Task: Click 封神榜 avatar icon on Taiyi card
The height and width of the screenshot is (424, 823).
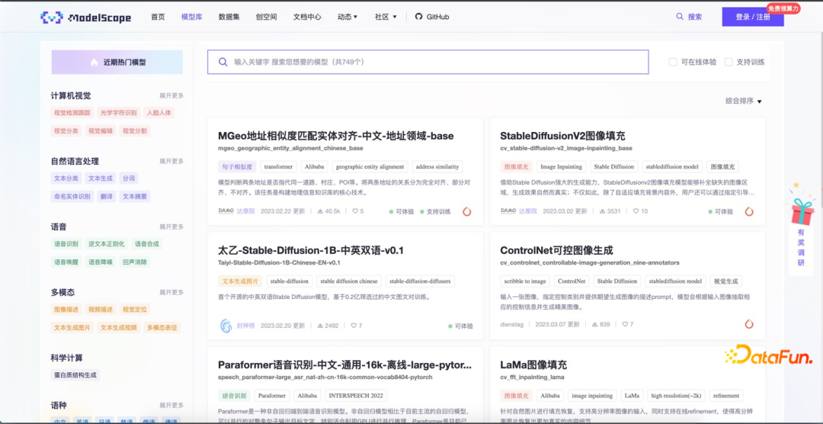Action: (226, 326)
